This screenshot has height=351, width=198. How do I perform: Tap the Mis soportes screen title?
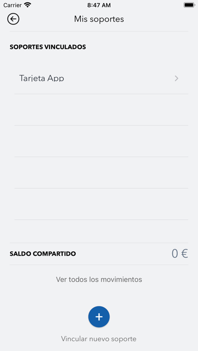[99, 19]
